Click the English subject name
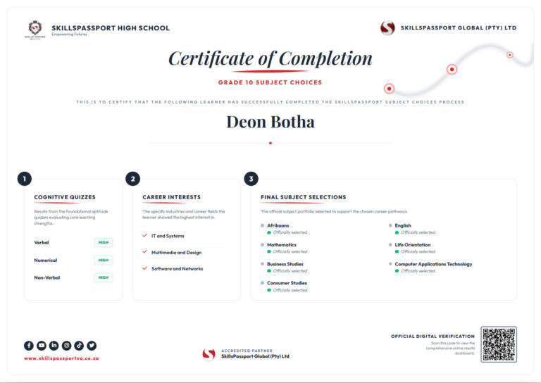The height and width of the screenshot is (383, 541). pos(403,225)
